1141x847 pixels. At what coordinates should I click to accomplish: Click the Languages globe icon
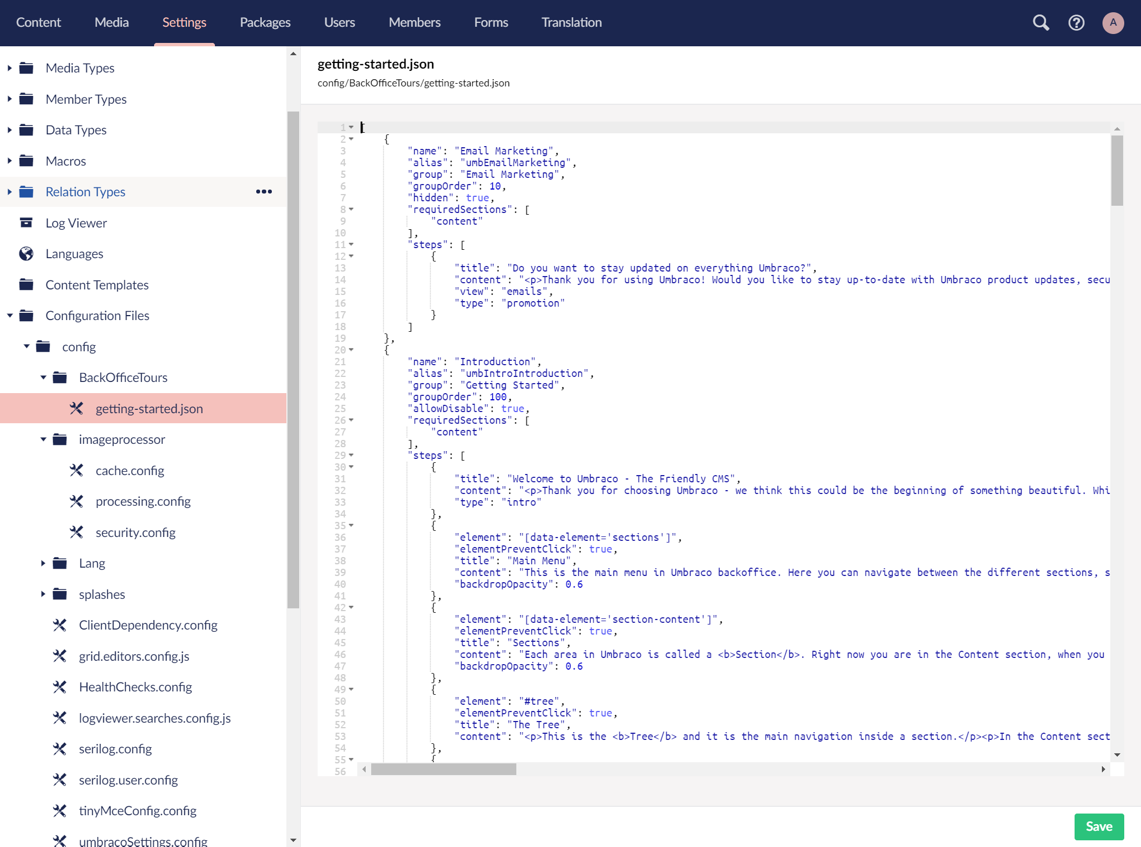coord(26,254)
